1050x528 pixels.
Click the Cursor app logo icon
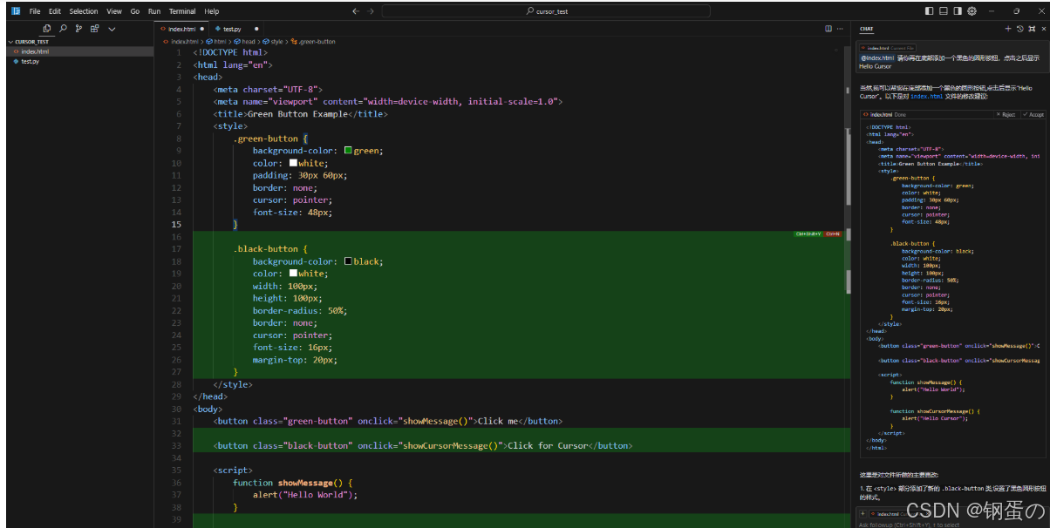point(15,11)
